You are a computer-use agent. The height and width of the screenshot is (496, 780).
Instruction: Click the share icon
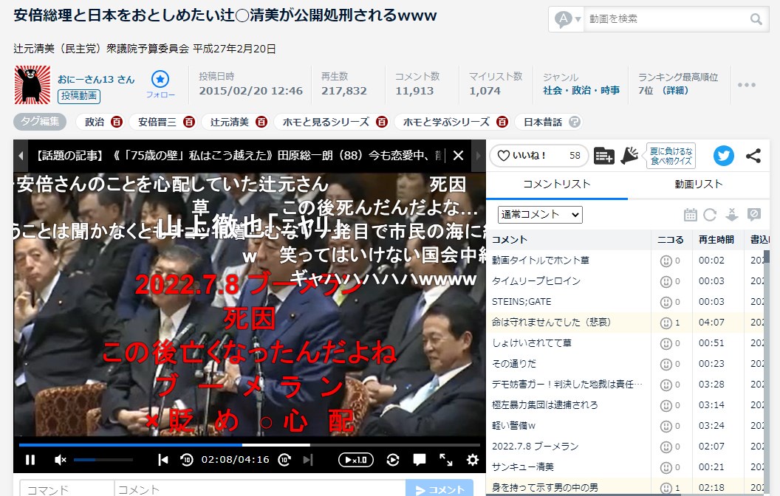753,156
